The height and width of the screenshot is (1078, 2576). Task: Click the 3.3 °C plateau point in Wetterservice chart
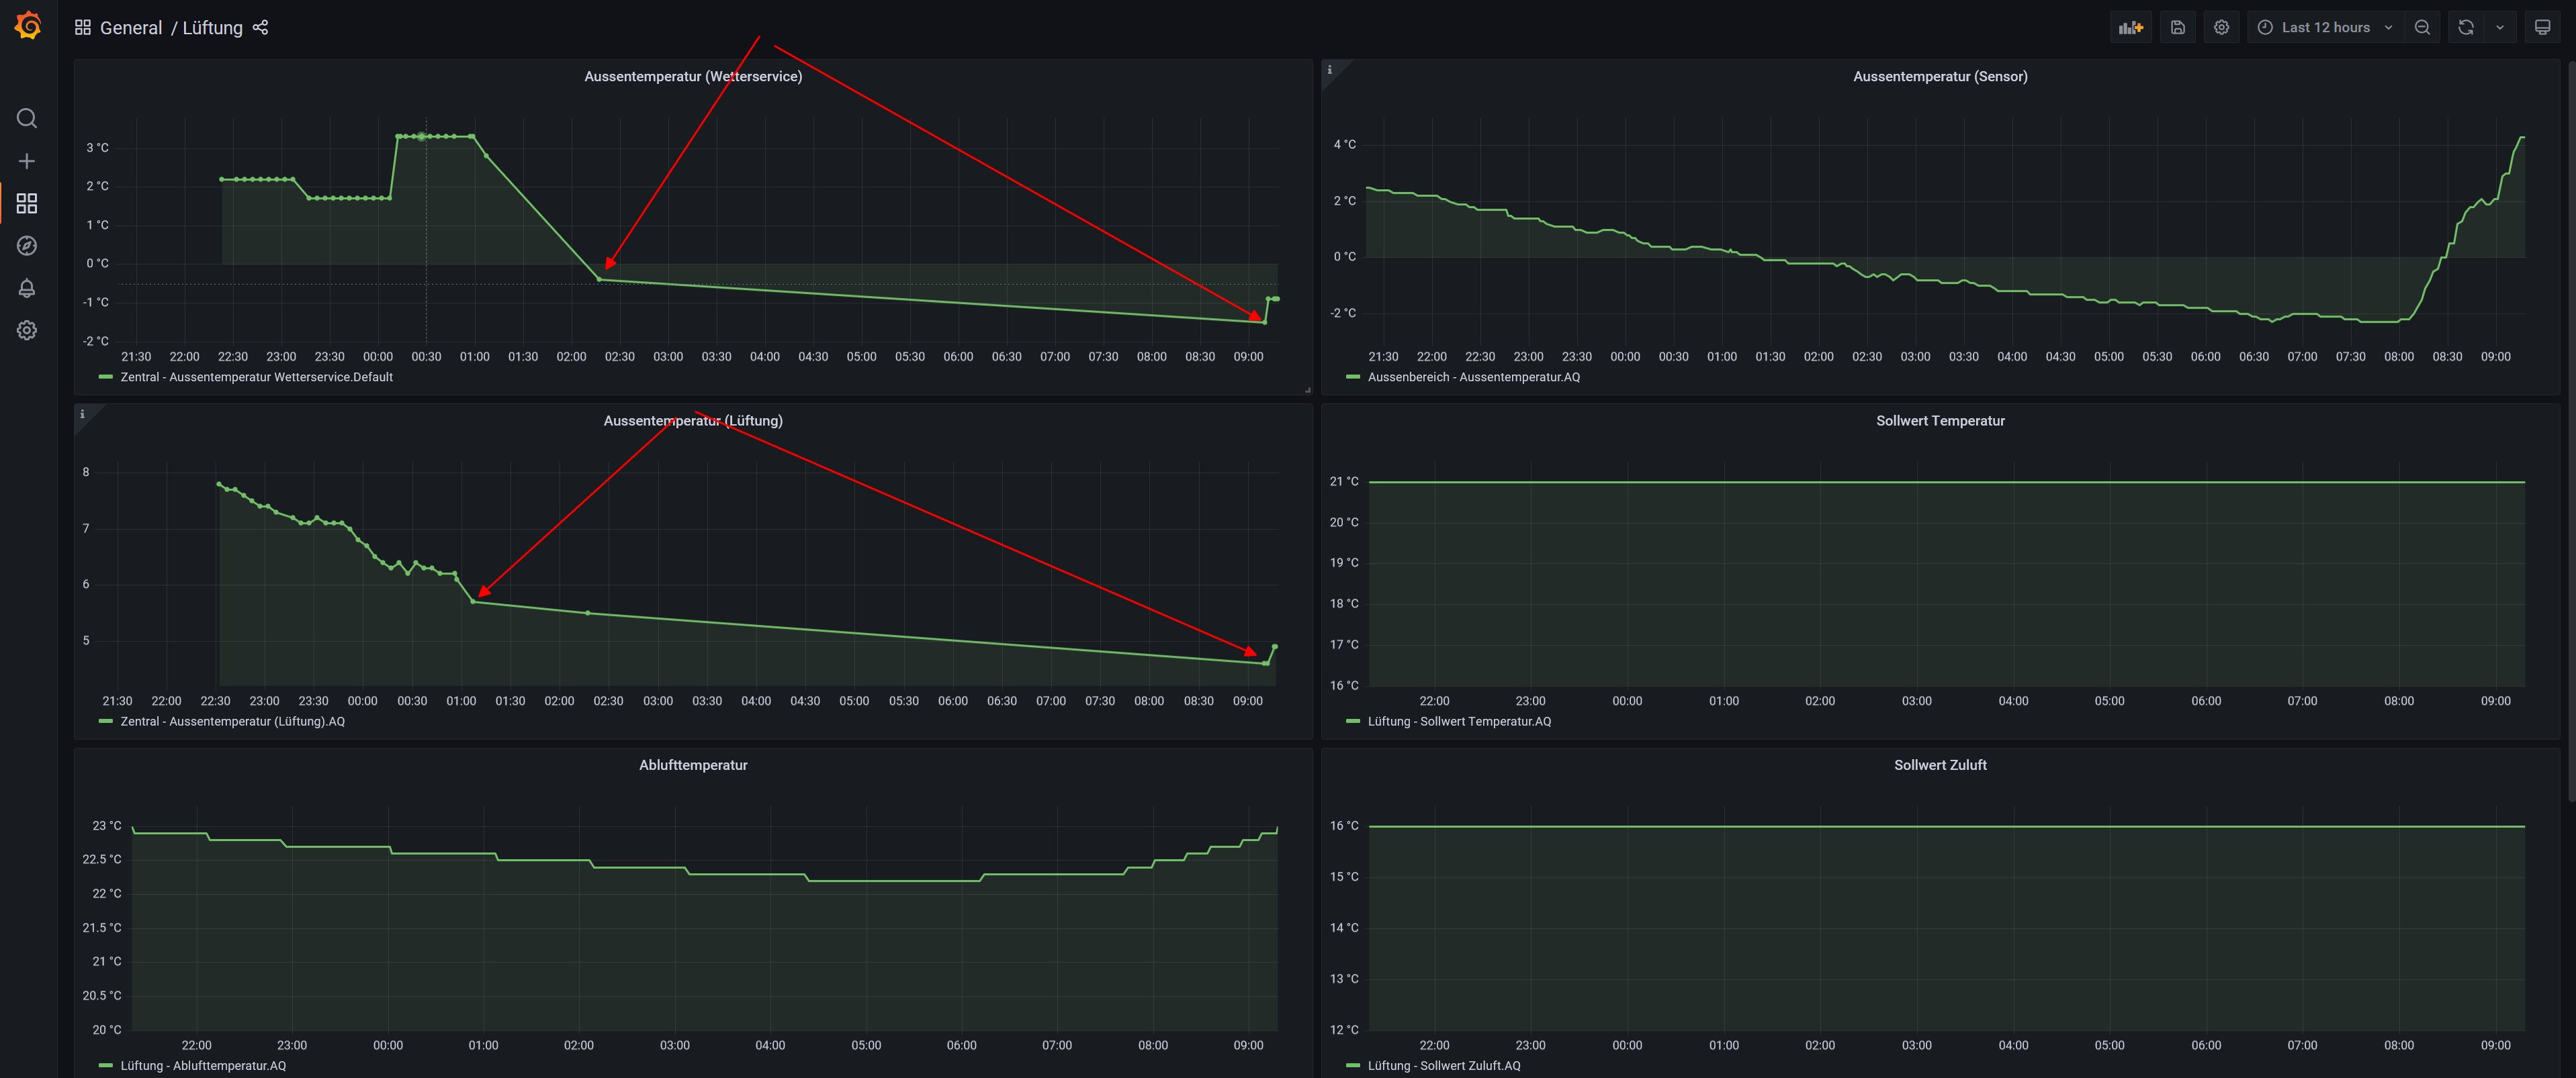tap(422, 136)
